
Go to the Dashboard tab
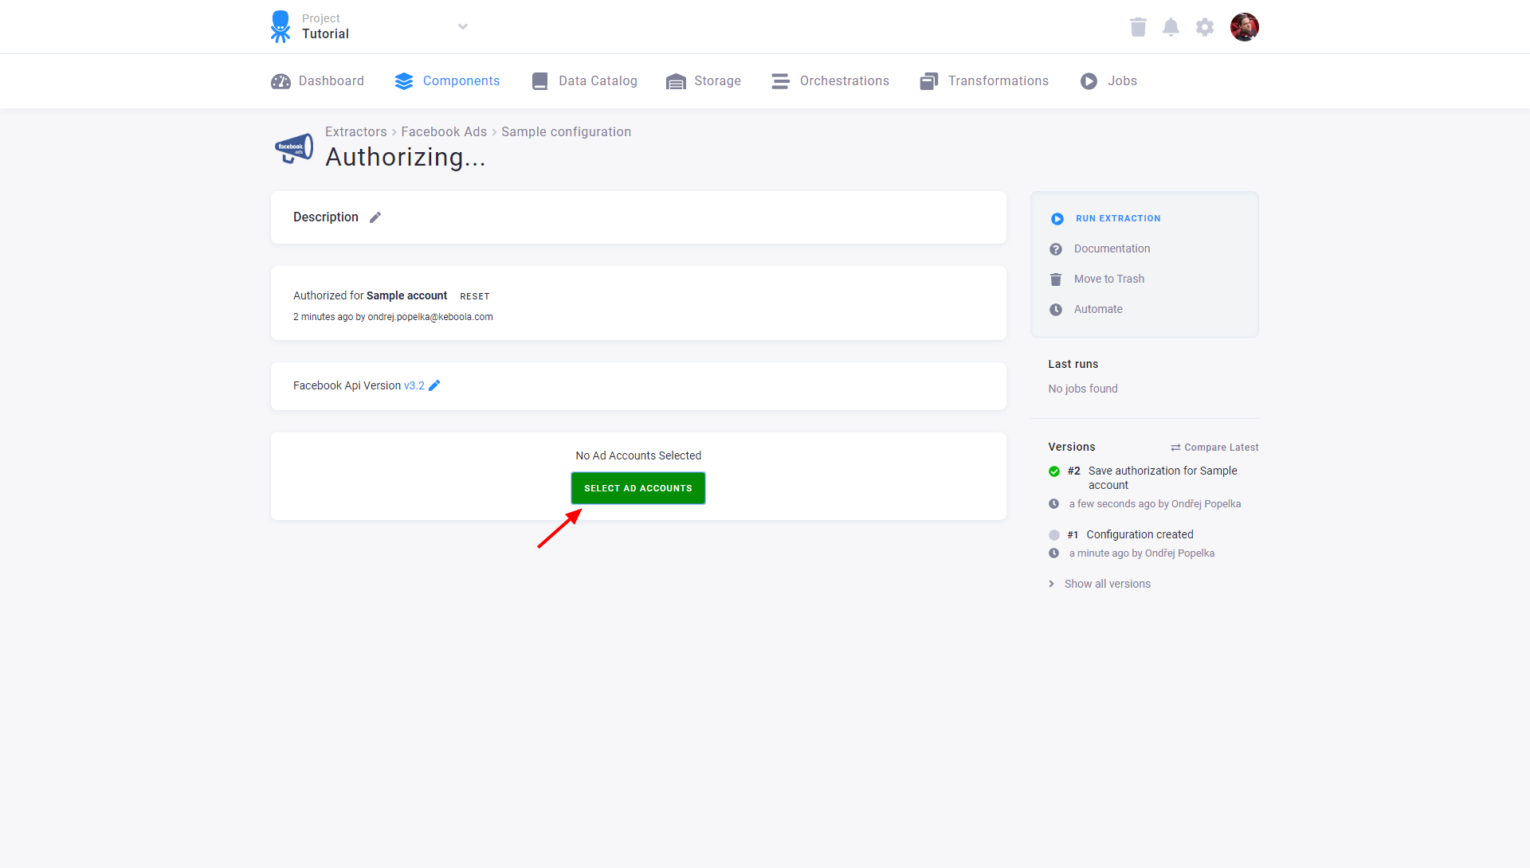[x=317, y=81]
